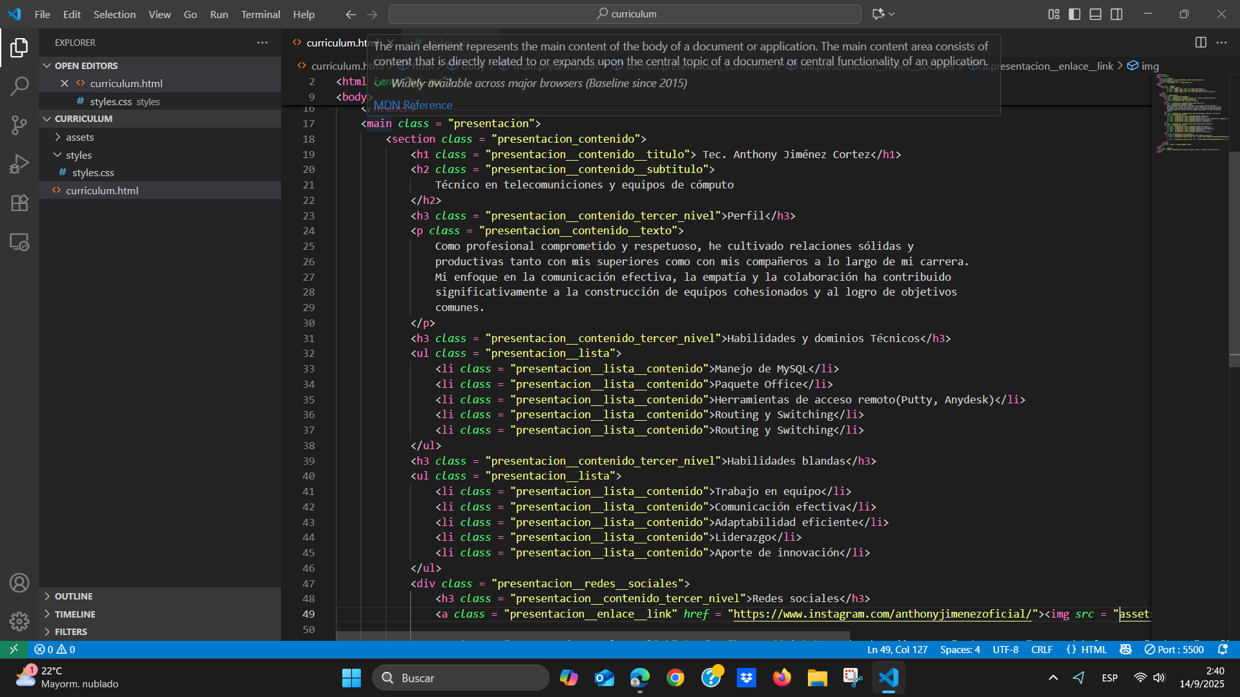1240x697 pixels.
Task: Open the Manage gear menu
Action: coord(19,621)
